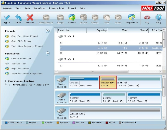Sort by the Unused column header
Image resolution: width=167 pixels, height=130 pixels.
pos(138,30)
